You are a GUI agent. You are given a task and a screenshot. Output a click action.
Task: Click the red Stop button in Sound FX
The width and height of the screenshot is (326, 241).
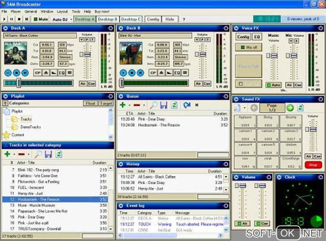[313, 165]
